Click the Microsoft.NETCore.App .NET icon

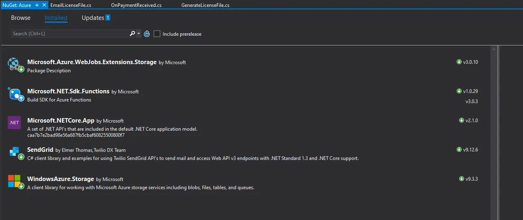[14, 122]
